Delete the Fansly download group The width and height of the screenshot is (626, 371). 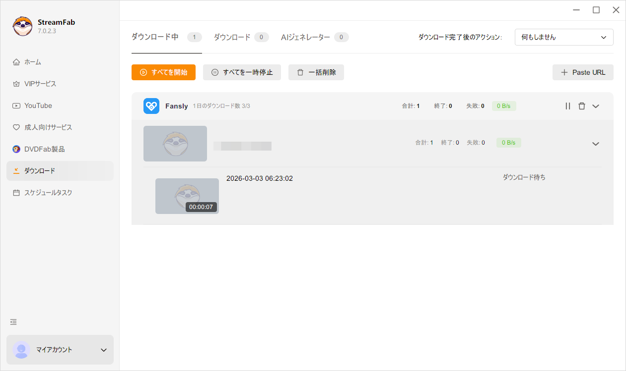pos(581,106)
